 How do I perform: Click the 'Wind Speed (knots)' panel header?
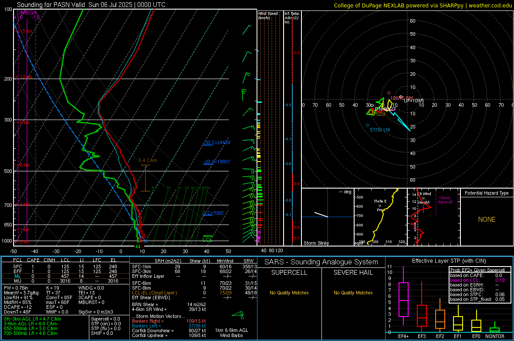268,15
